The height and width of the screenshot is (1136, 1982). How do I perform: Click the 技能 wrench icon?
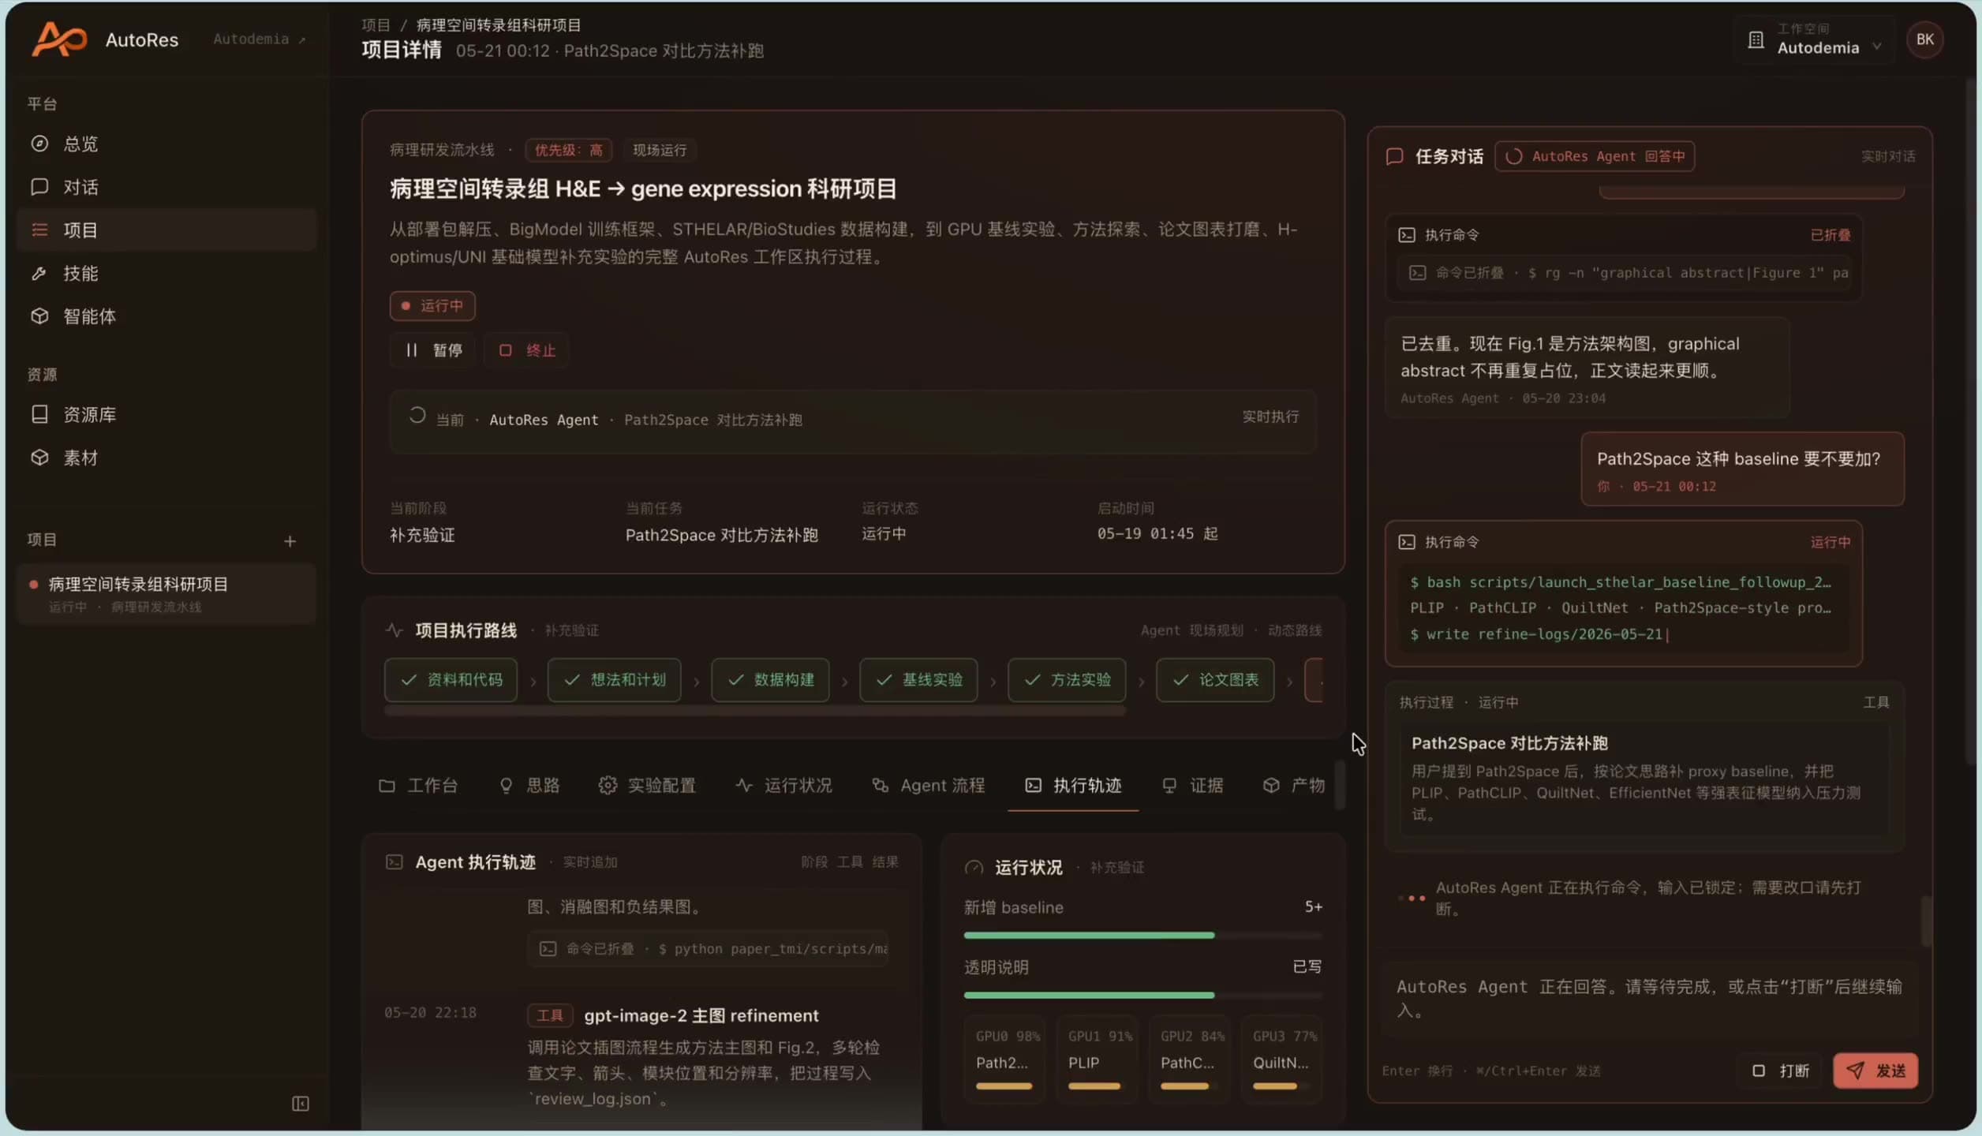pyautogui.click(x=39, y=273)
